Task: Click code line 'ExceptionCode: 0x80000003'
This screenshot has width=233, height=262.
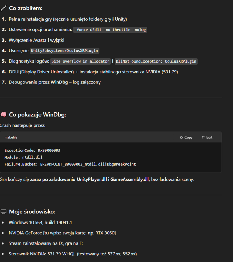Action: (x=32, y=150)
